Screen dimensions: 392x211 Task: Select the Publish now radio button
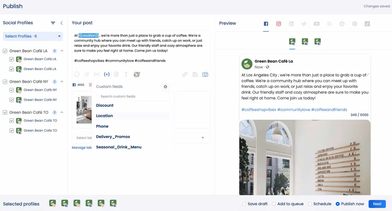[338, 204]
